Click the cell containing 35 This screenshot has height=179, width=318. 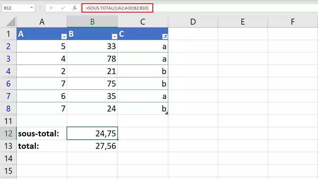[92, 96]
